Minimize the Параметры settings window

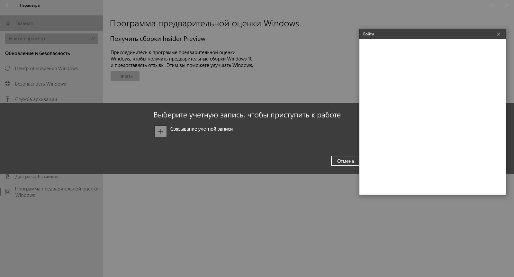(x=478, y=5)
